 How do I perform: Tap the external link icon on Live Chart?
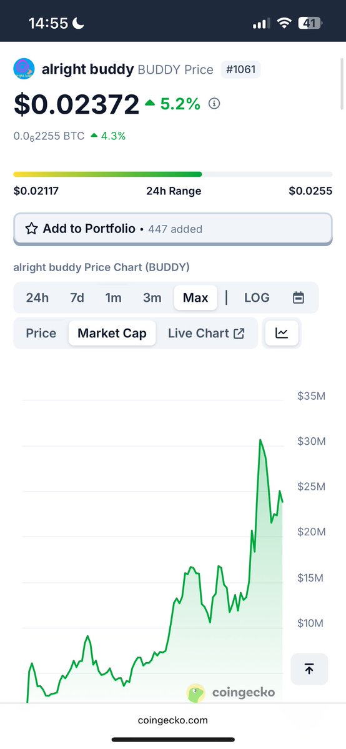239,333
